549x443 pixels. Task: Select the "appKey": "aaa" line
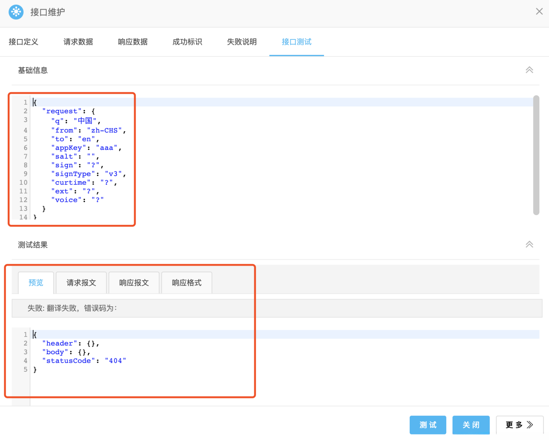point(86,148)
